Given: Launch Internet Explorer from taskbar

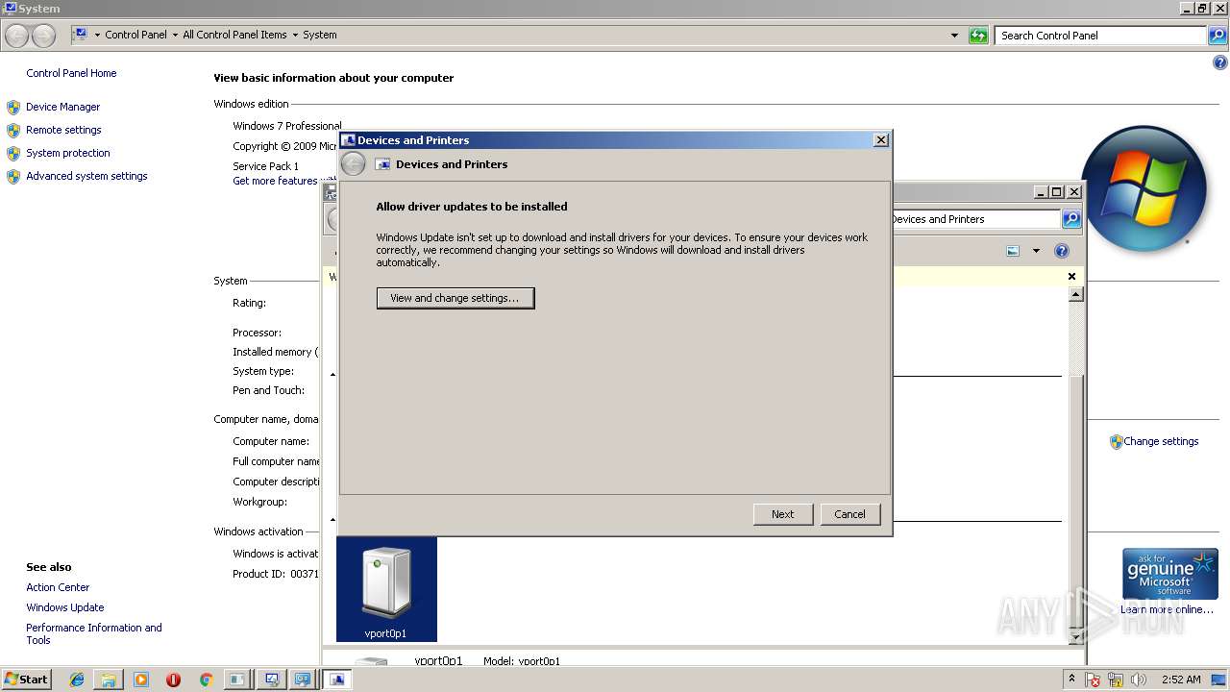Looking at the screenshot, I should click(x=77, y=680).
